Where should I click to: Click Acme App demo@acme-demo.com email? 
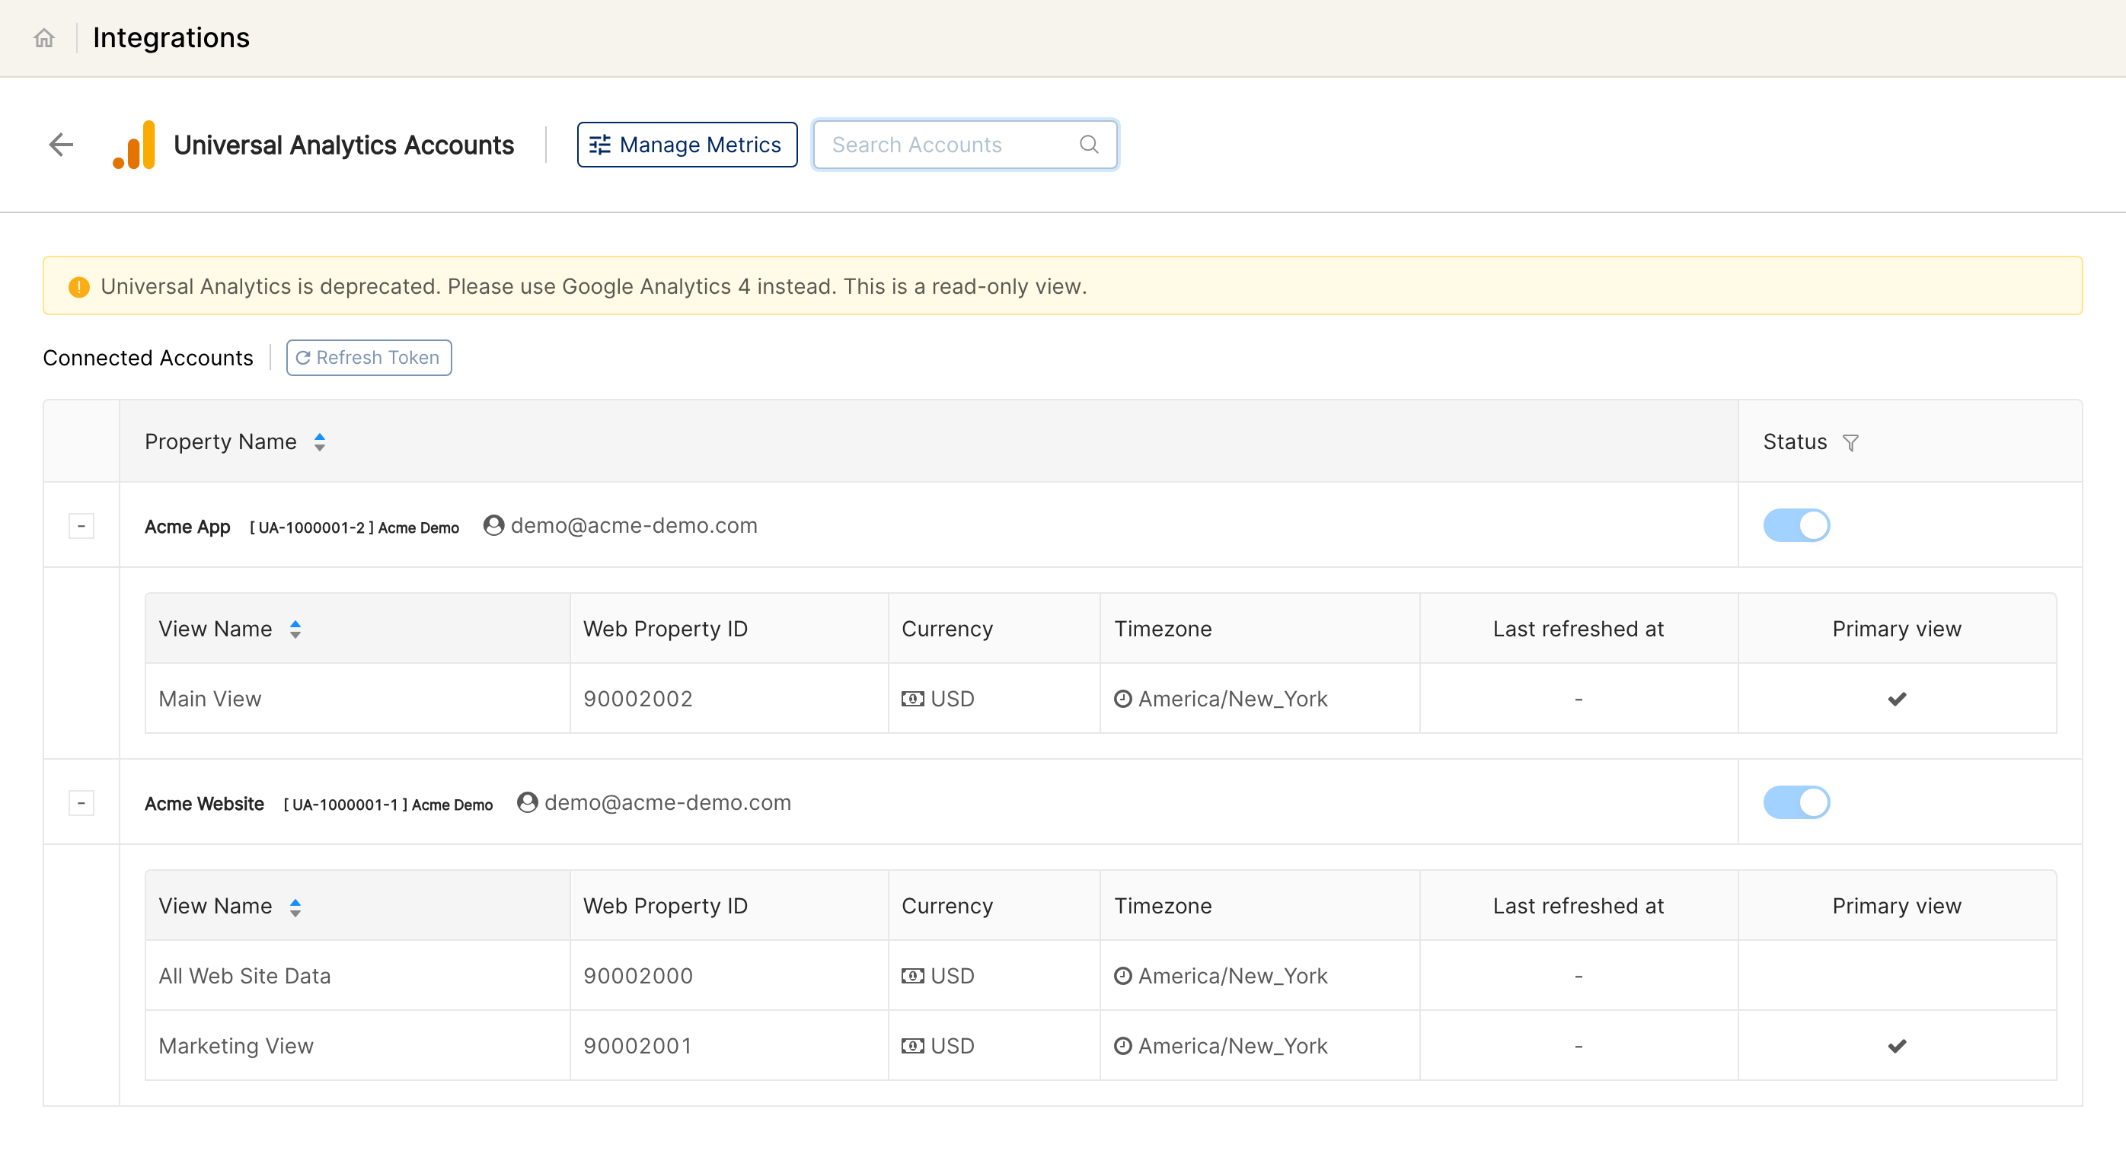pos(634,526)
